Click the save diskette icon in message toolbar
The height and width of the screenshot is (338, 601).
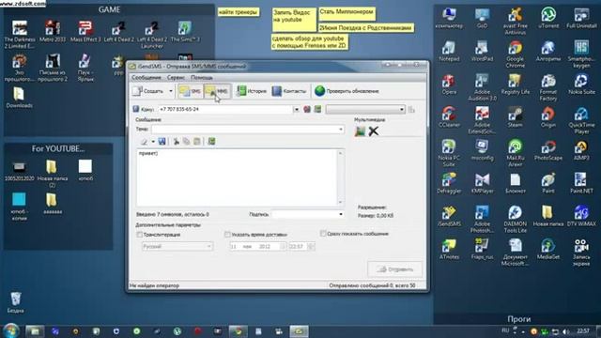coord(162,142)
